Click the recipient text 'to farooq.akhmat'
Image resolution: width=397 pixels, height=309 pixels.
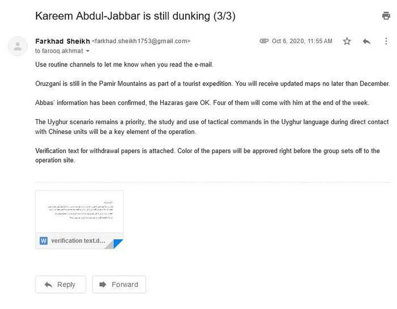pyautogui.click(x=59, y=51)
